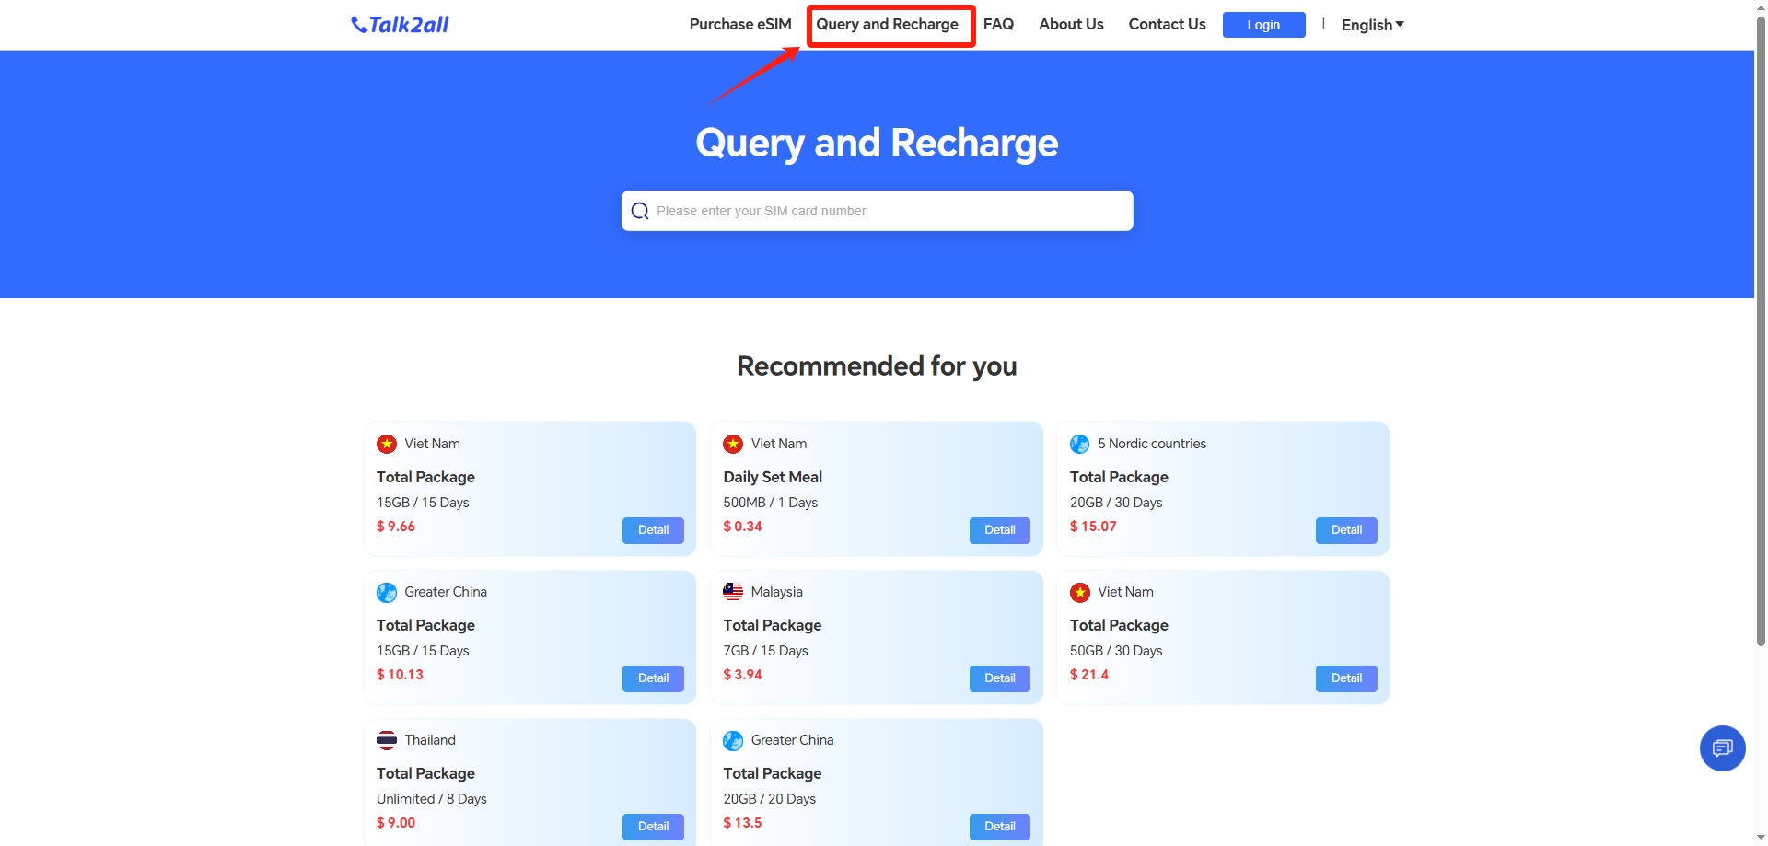Screen dimensions: 1768x846
Task: Open the Purchase eSIM menu
Action: [740, 25]
